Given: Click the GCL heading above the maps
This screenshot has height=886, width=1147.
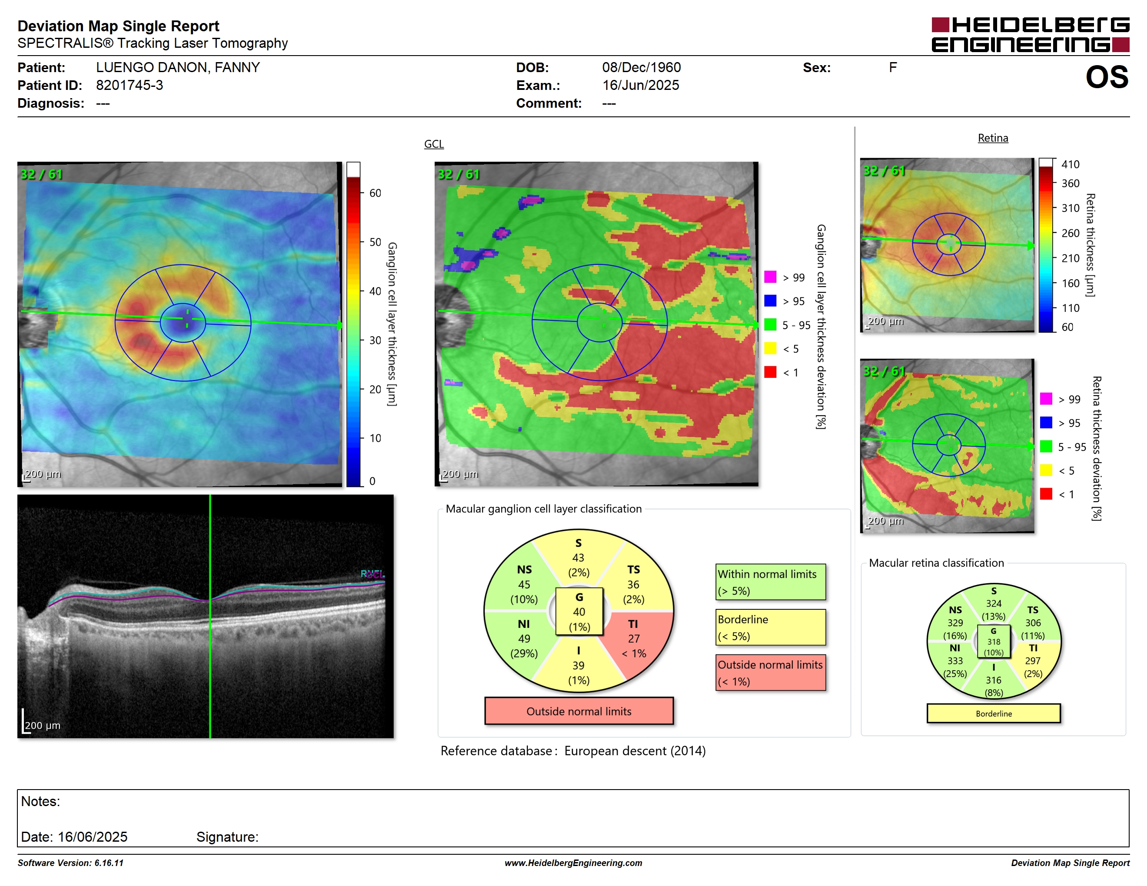Looking at the screenshot, I should coord(434,144).
